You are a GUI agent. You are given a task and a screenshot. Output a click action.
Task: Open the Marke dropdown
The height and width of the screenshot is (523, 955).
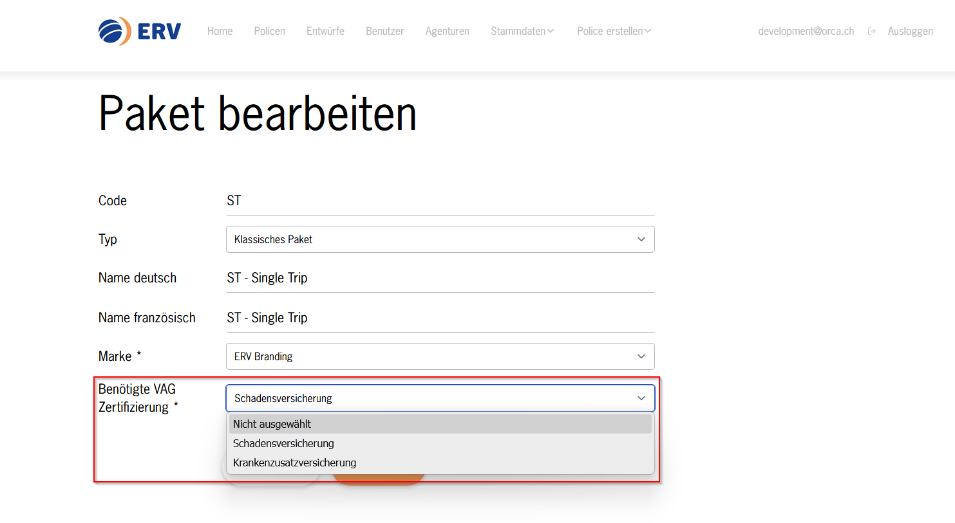pos(440,356)
